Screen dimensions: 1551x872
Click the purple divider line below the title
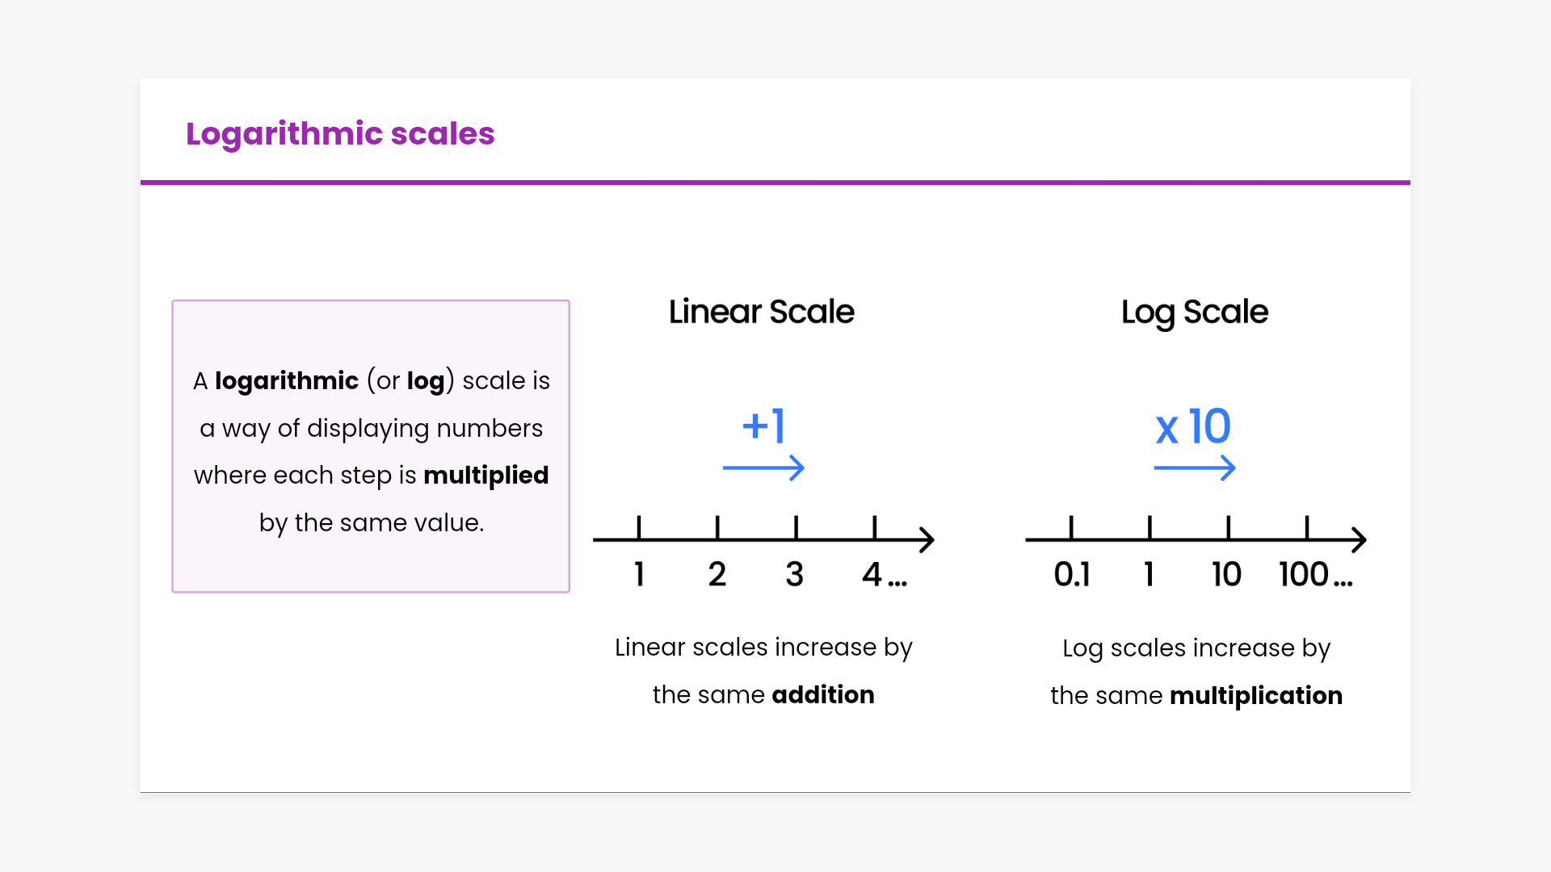click(x=775, y=182)
